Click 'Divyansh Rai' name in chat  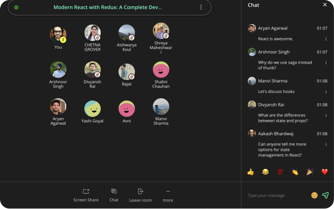click(271, 104)
